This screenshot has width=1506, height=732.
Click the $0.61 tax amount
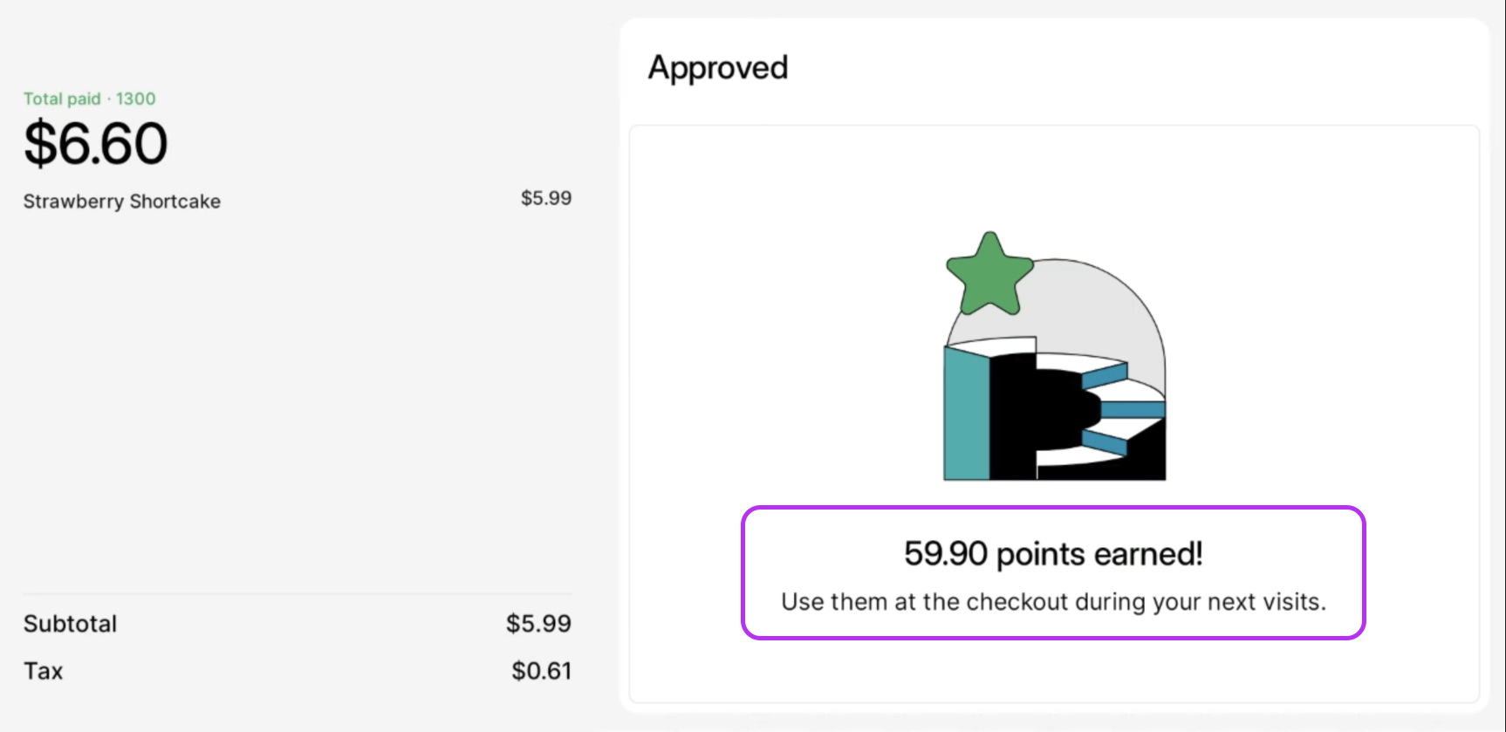541,671
